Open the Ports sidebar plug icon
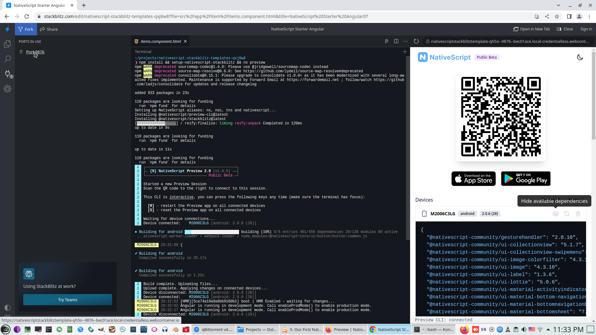Viewport: 596px width, 335px height. pyautogui.click(x=7, y=74)
